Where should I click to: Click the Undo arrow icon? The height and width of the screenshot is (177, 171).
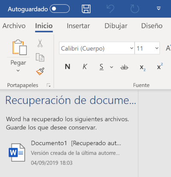point(110,9)
